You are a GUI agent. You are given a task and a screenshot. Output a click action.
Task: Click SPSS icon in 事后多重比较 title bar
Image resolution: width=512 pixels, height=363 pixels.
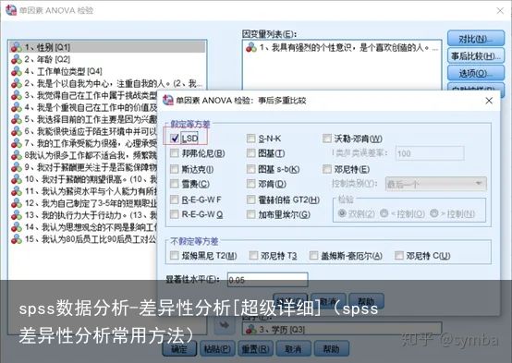pyautogui.click(x=168, y=100)
